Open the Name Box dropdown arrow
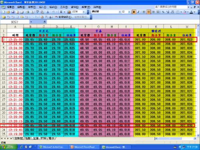The width and height of the screenshot is (200, 150). [x=31, y=22]
